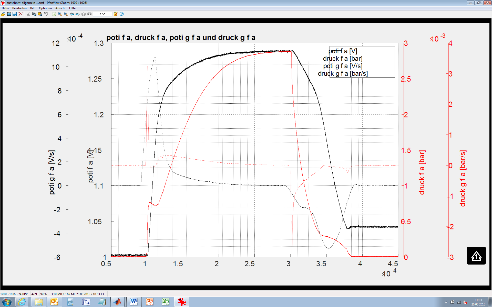Screen dimensions: 492x307
Task: Go to previous image with left arrow
Action: click(72, 14)
